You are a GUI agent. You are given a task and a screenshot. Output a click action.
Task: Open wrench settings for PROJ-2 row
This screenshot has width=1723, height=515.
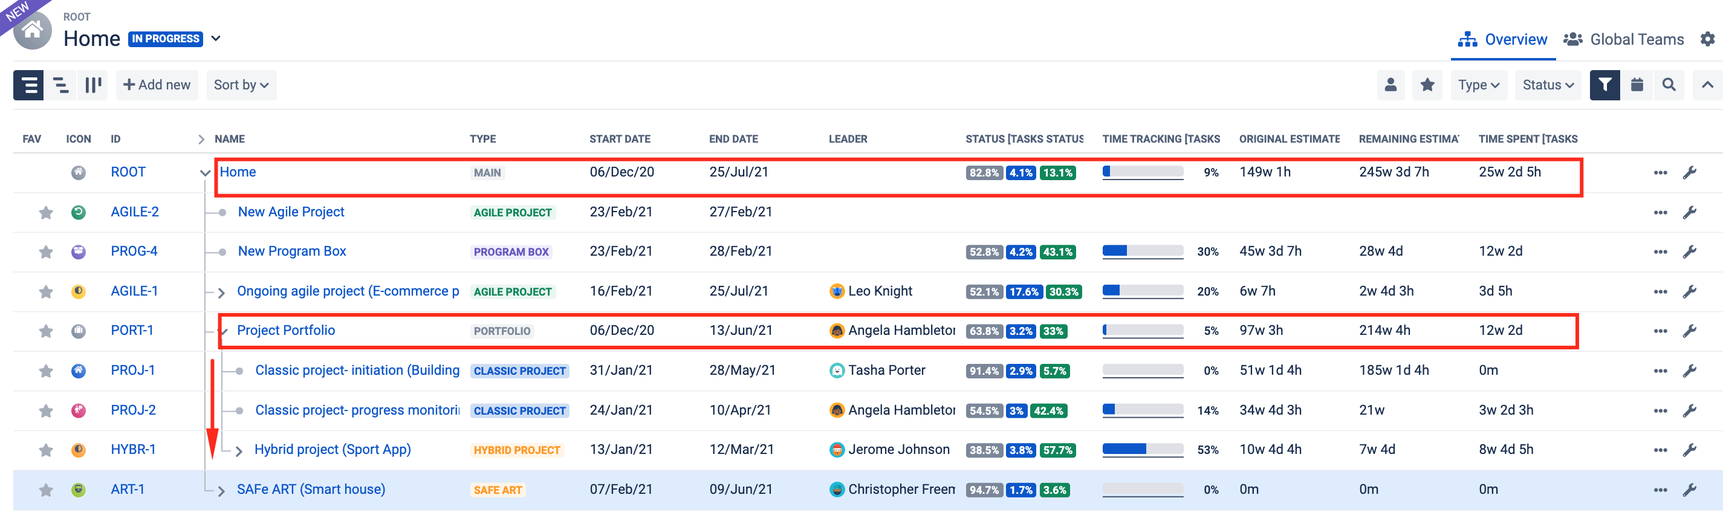[x=1690, y=410]
